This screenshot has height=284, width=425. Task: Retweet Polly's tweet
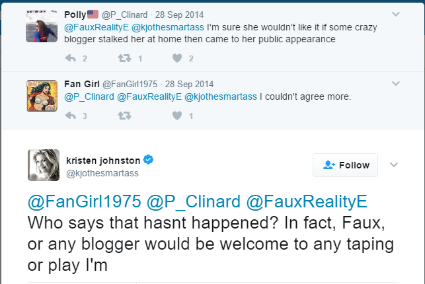(x=124, y=59)
